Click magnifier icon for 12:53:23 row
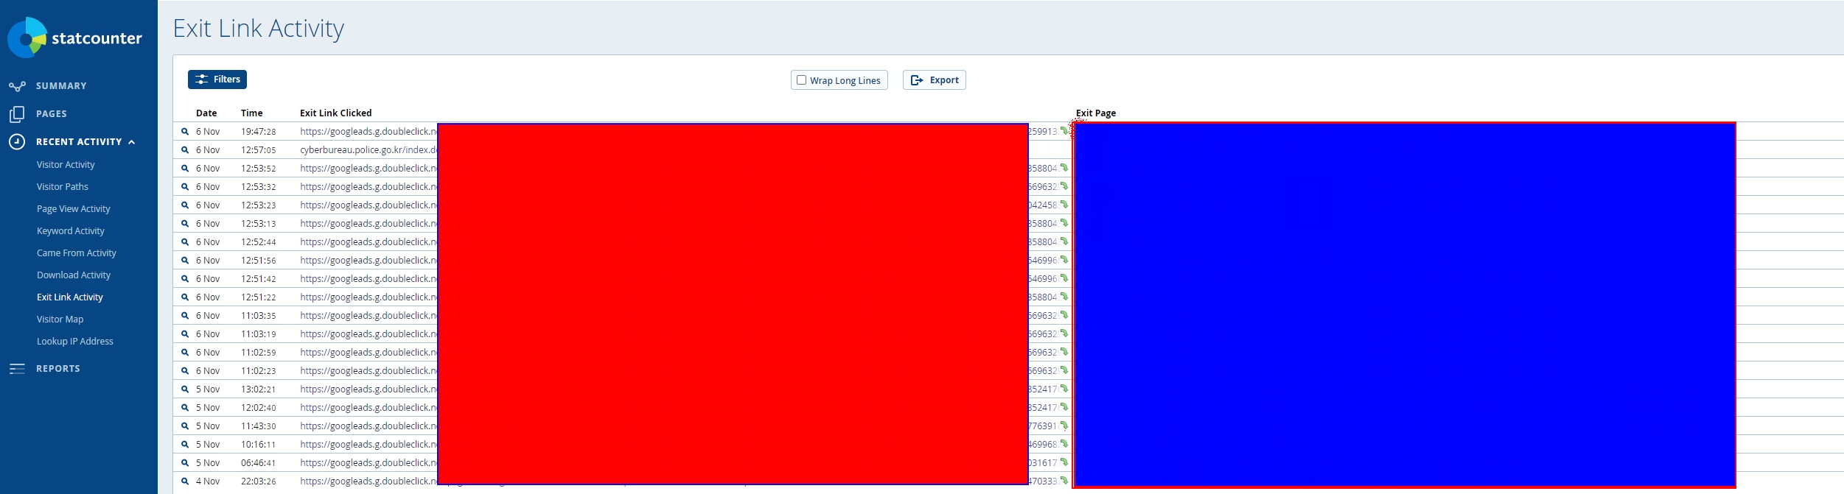The width and height of the screenshot is (1844, 494). [x=185, y=205]
